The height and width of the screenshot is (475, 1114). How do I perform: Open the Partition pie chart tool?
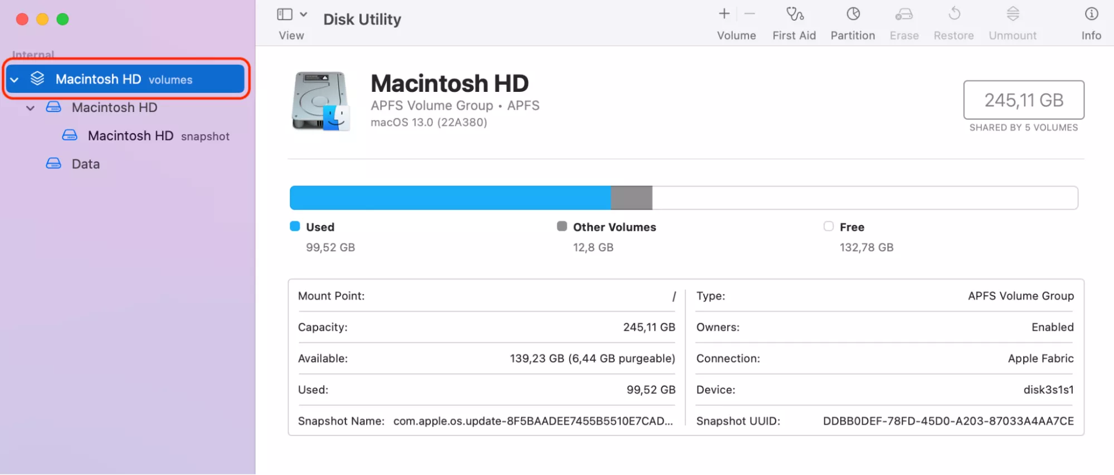point(853,14)
